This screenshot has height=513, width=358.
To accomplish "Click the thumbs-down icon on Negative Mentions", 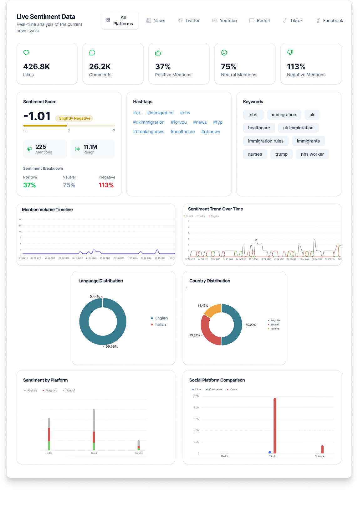I will (290, 53).
